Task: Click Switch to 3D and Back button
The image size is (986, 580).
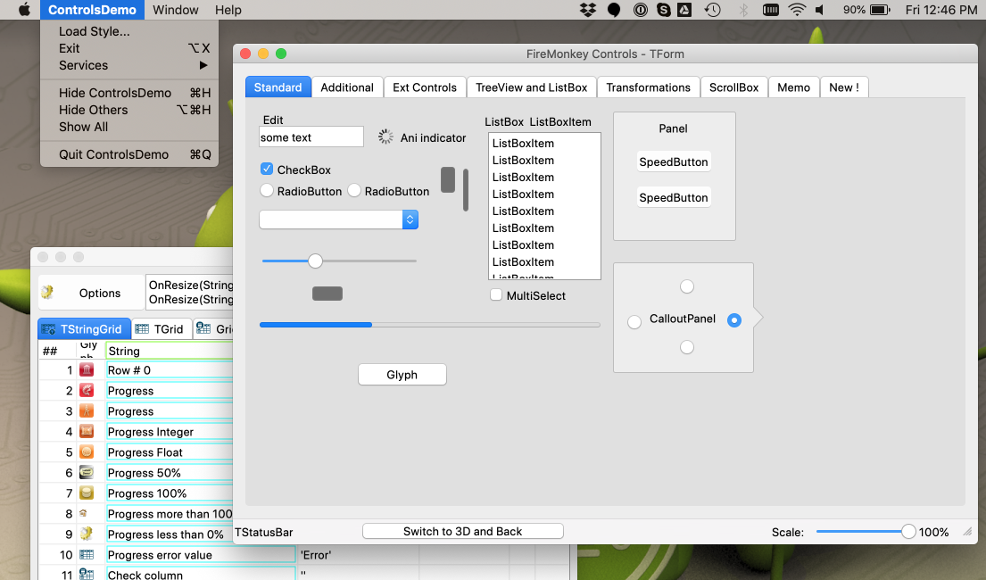Action: click(463, 532)
